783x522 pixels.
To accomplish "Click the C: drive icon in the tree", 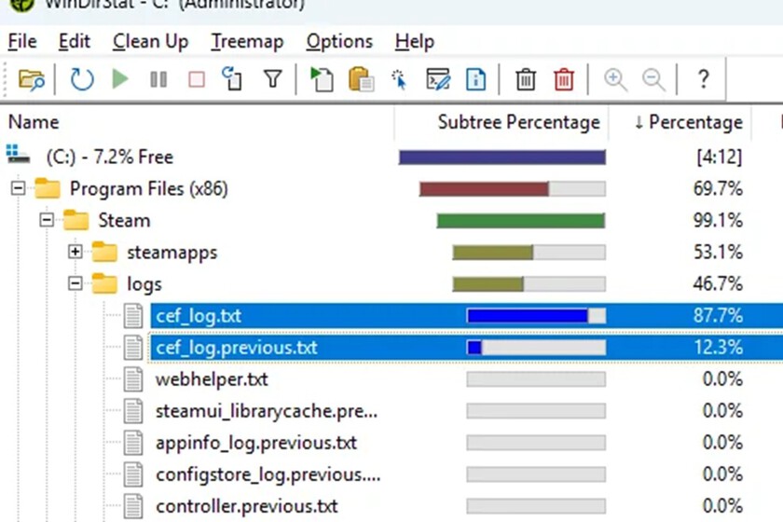I will coord(18,155).
